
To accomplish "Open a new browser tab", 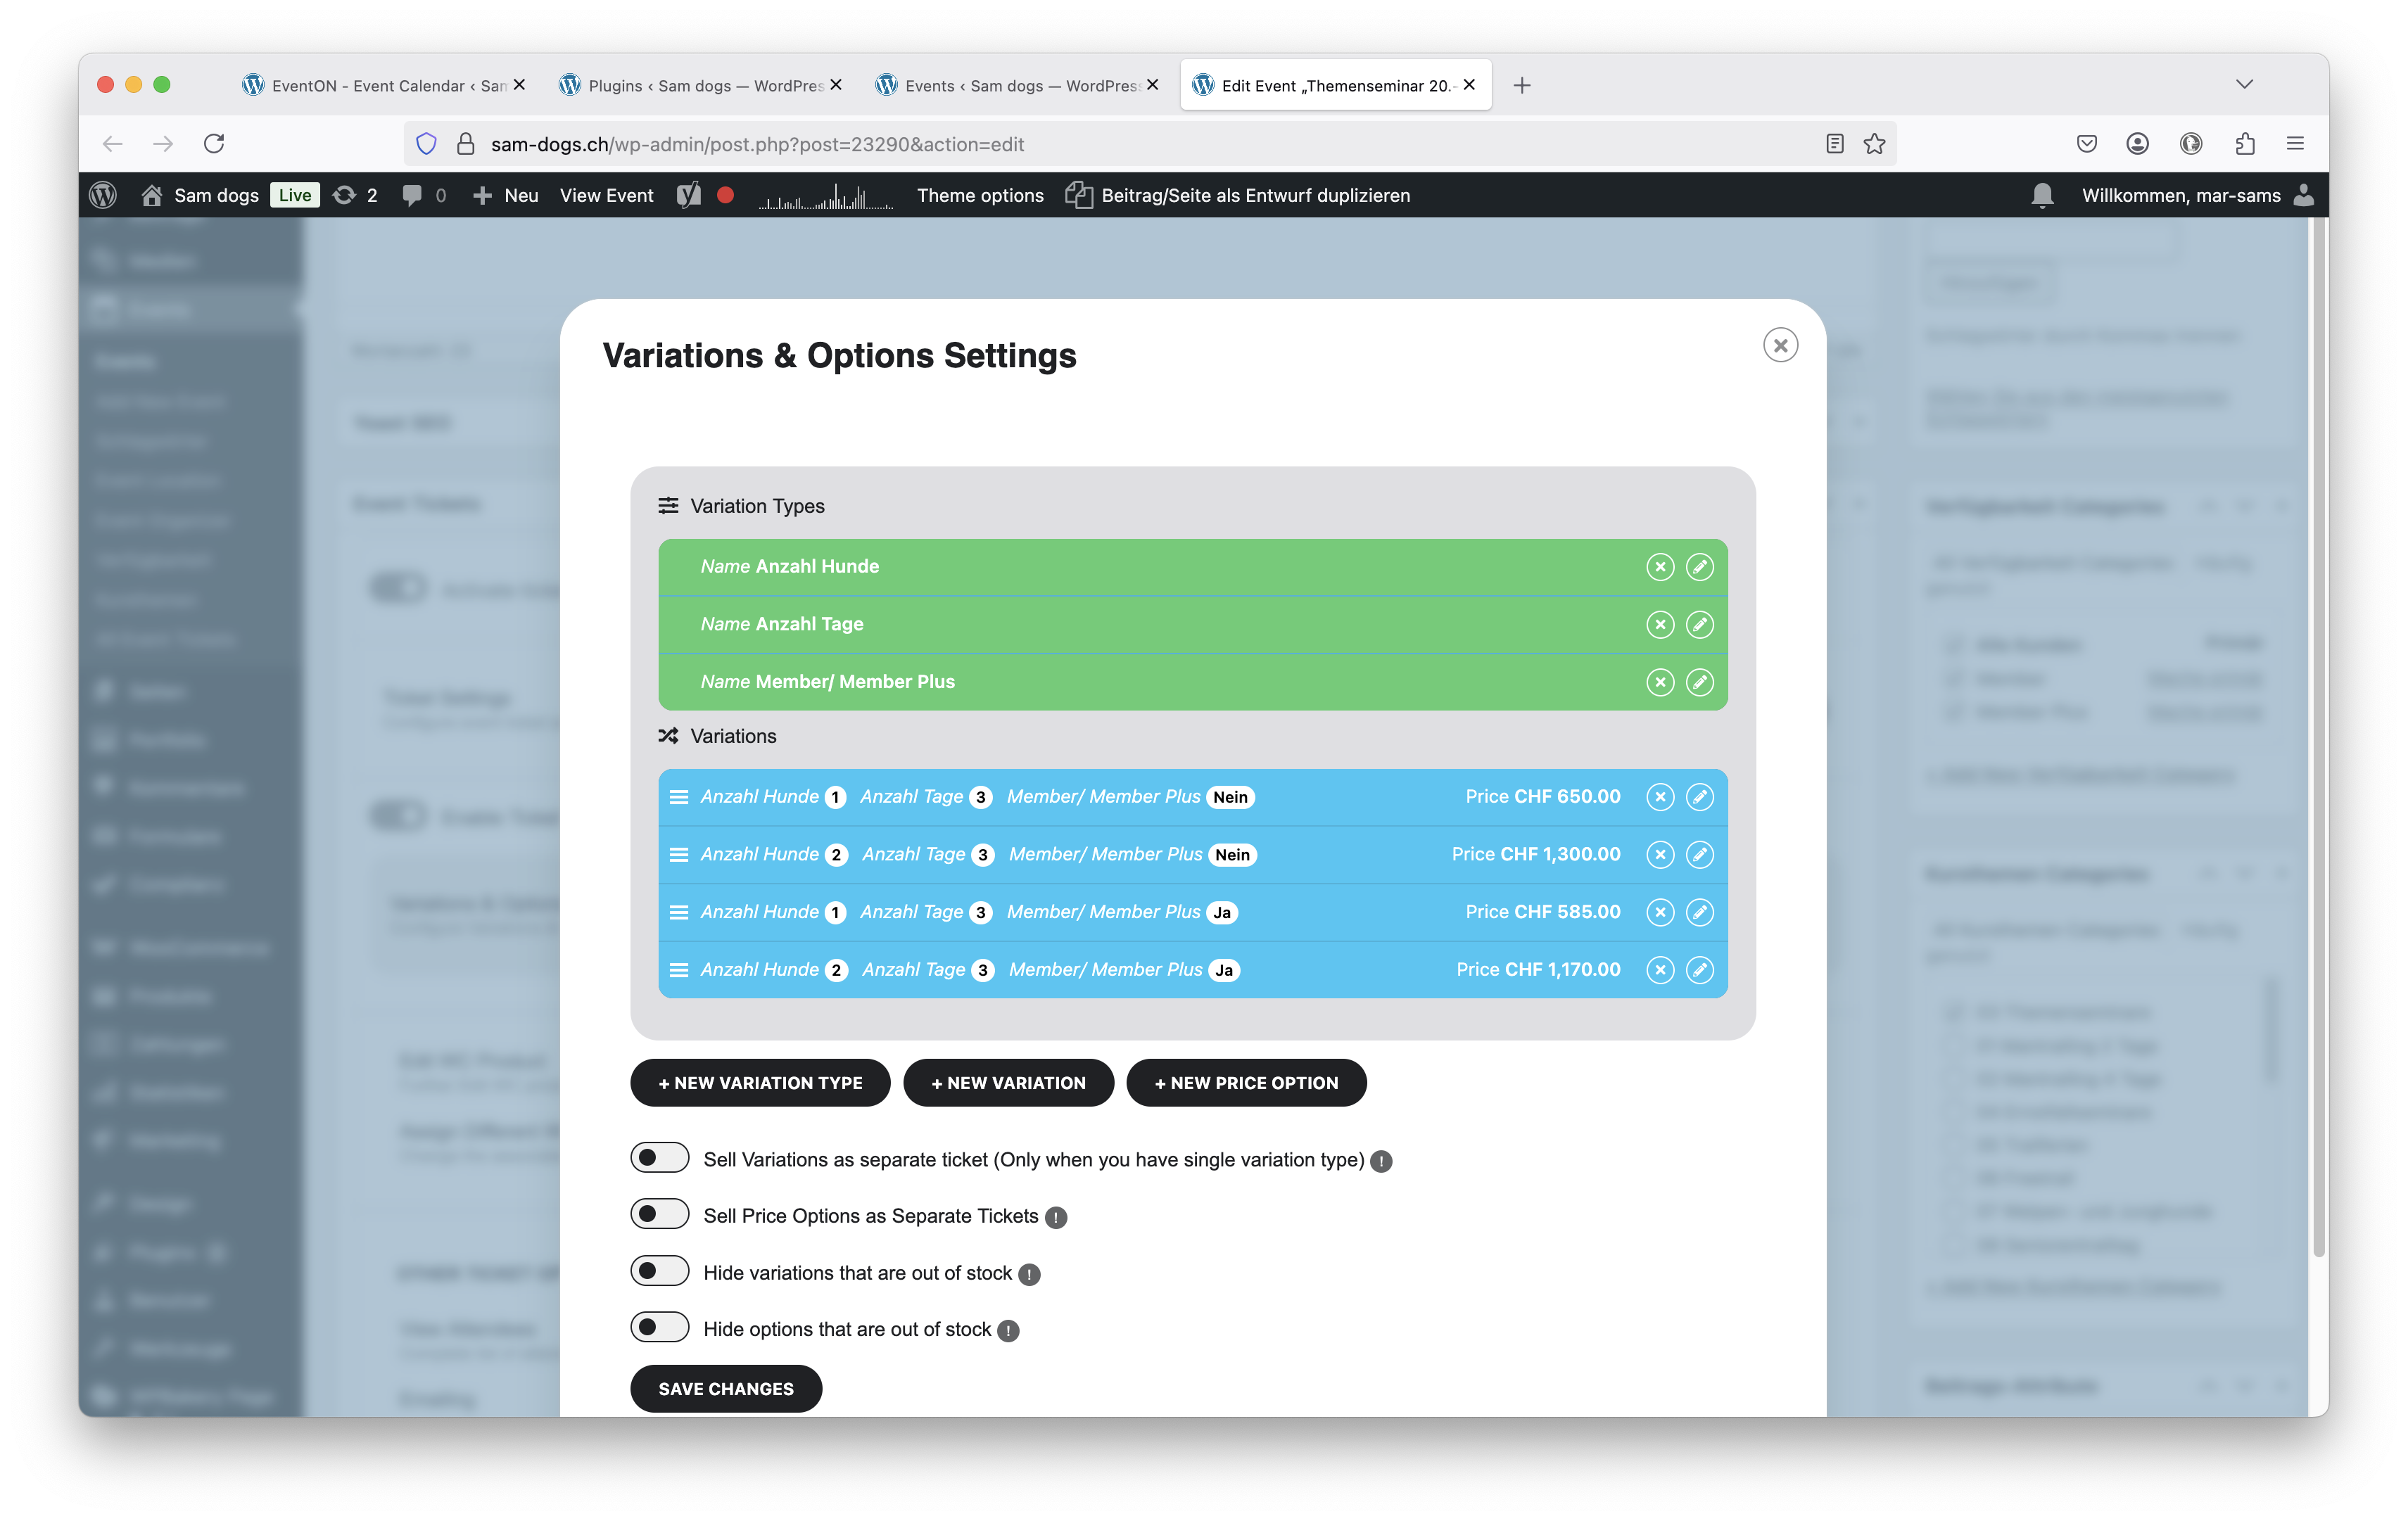I will pyautogui.click(x=1522, y=85).
